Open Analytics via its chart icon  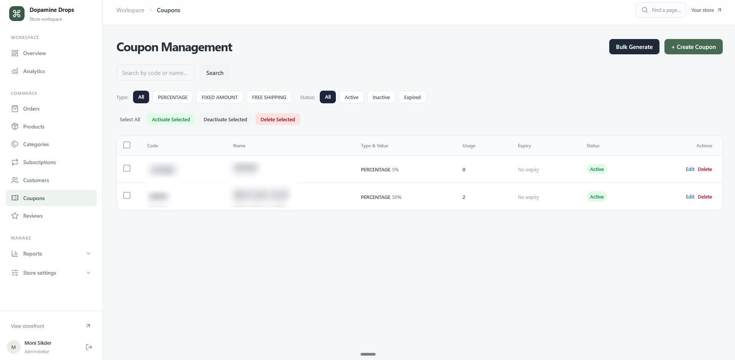pos(15,71)
